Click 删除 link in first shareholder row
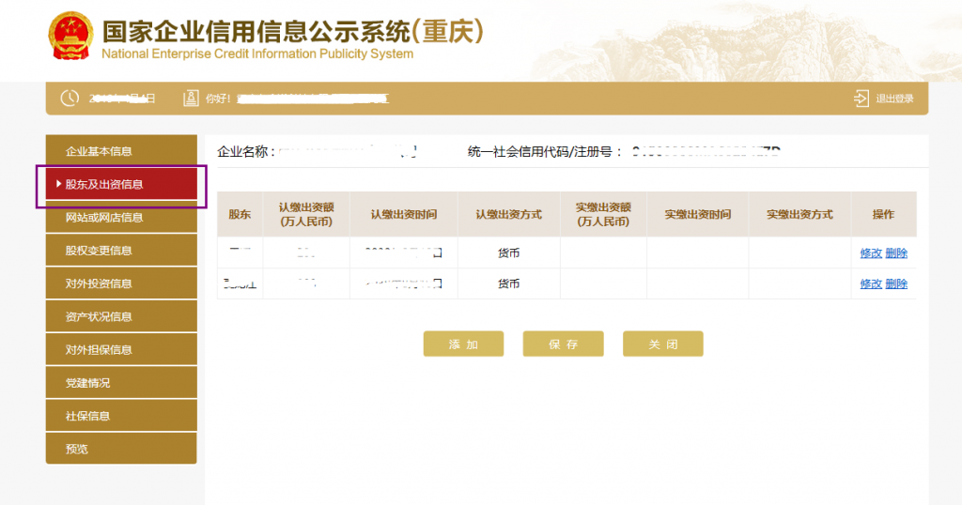Screen dimensions: 962x505 pos(896,253)
